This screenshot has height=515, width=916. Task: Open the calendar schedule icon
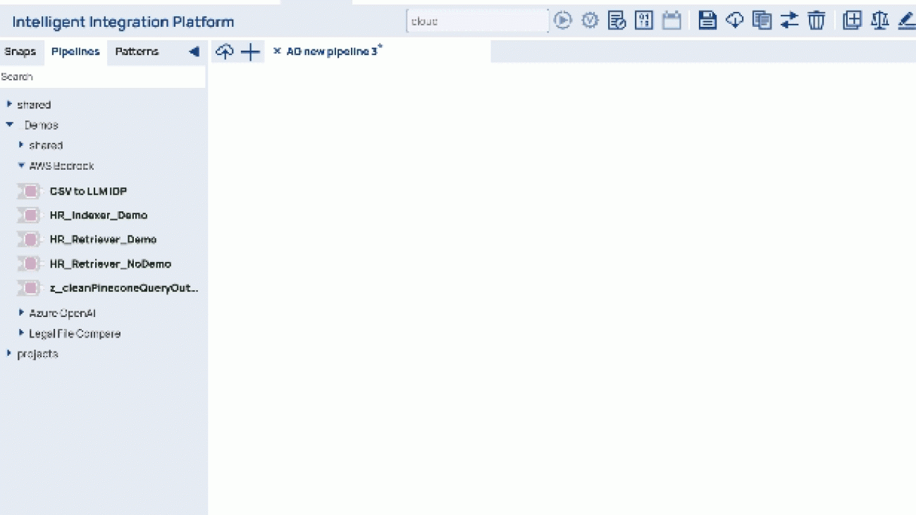(x=671, y=20)
